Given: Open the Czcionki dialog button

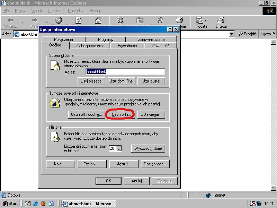Looking at the screenshot, I should [x=92, y=164].
